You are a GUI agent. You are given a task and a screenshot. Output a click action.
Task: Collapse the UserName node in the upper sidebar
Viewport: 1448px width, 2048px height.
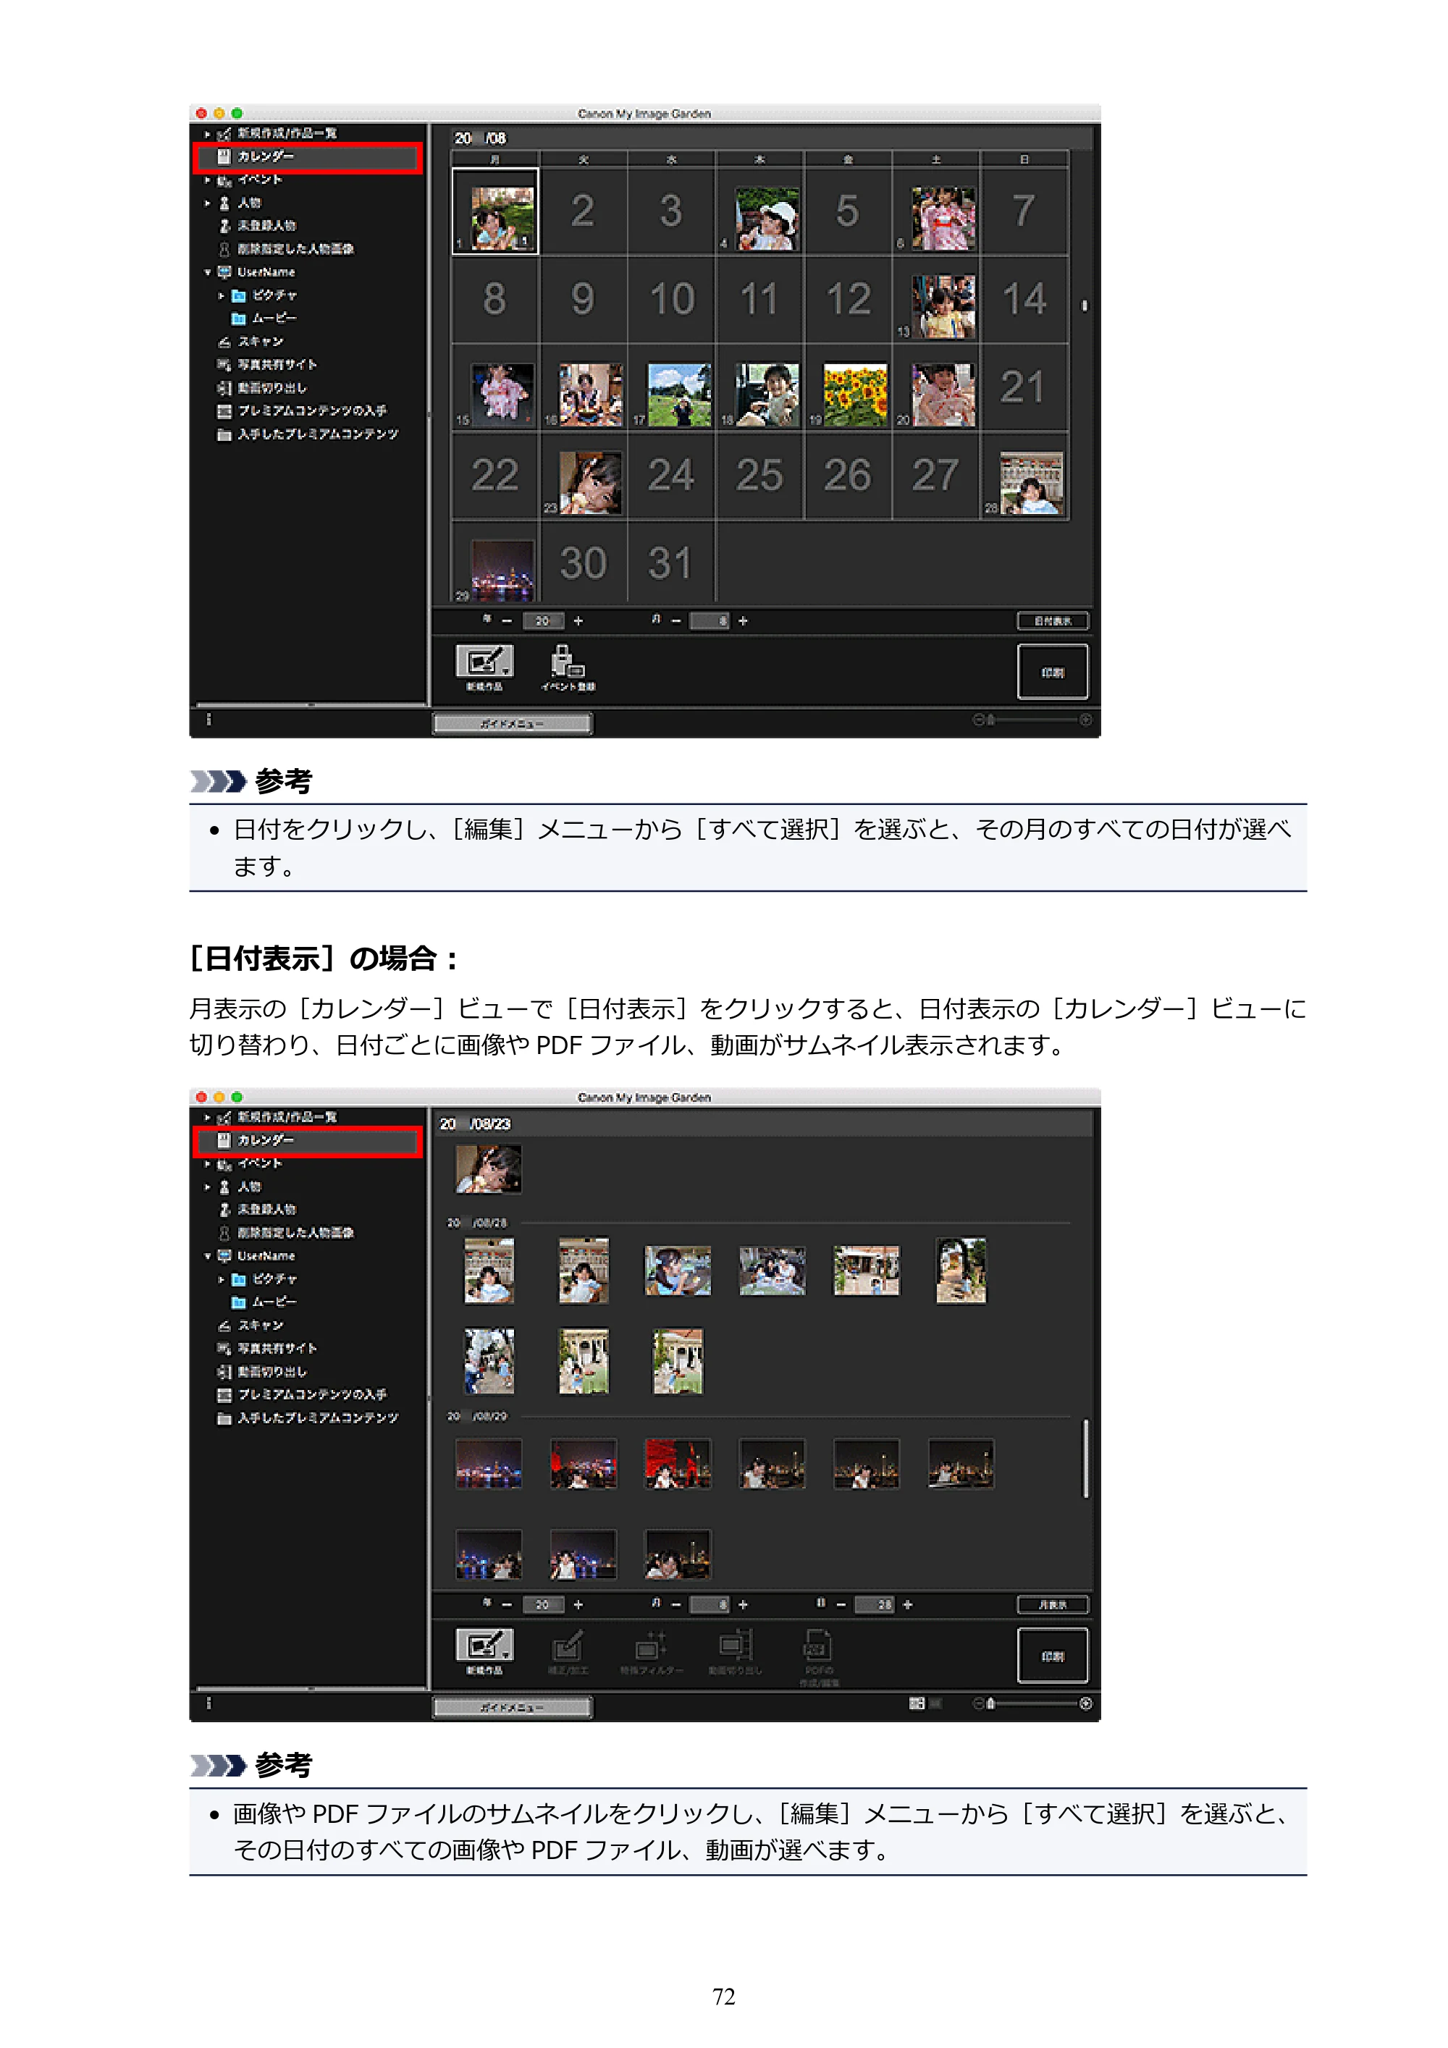207,273
